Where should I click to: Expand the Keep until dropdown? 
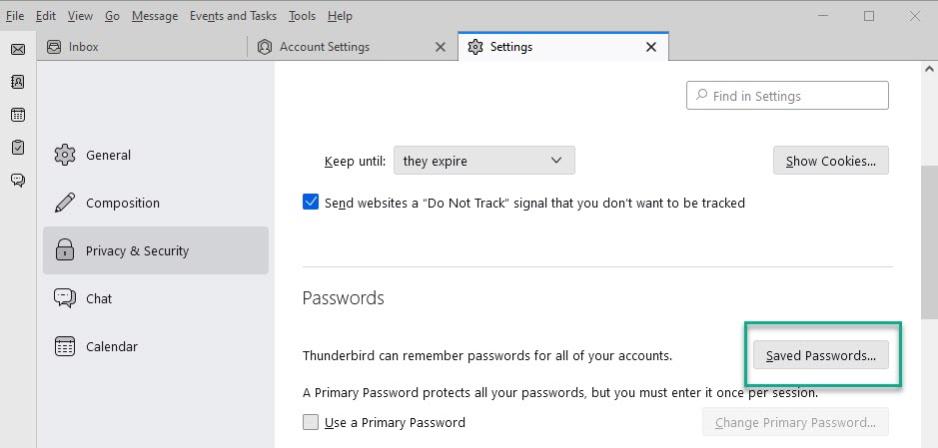(484, 161)
